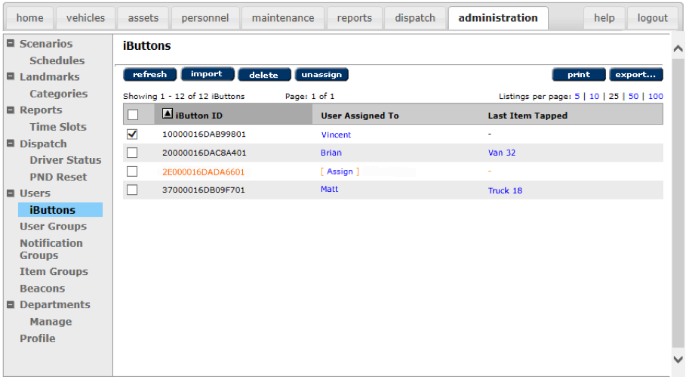Tick the select-all checkbox in table header

pyautogui.click(x=133, y=115)
